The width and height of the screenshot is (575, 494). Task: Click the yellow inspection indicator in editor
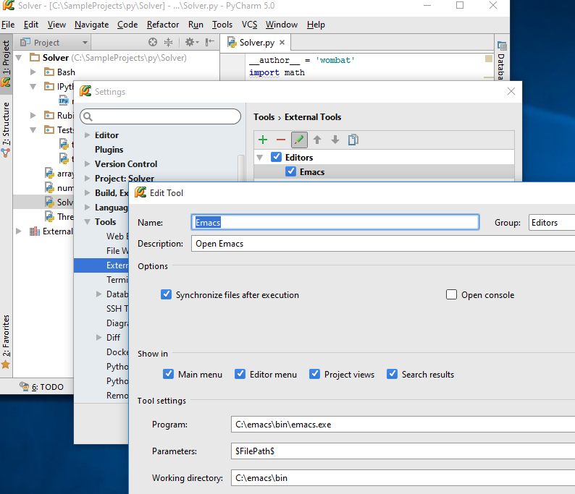[x=488, y=59]
